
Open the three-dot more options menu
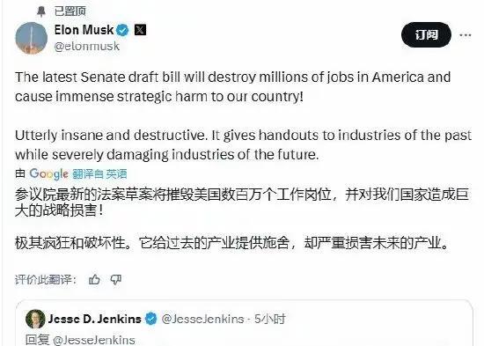pyautogui.click(x=466, y=35)
